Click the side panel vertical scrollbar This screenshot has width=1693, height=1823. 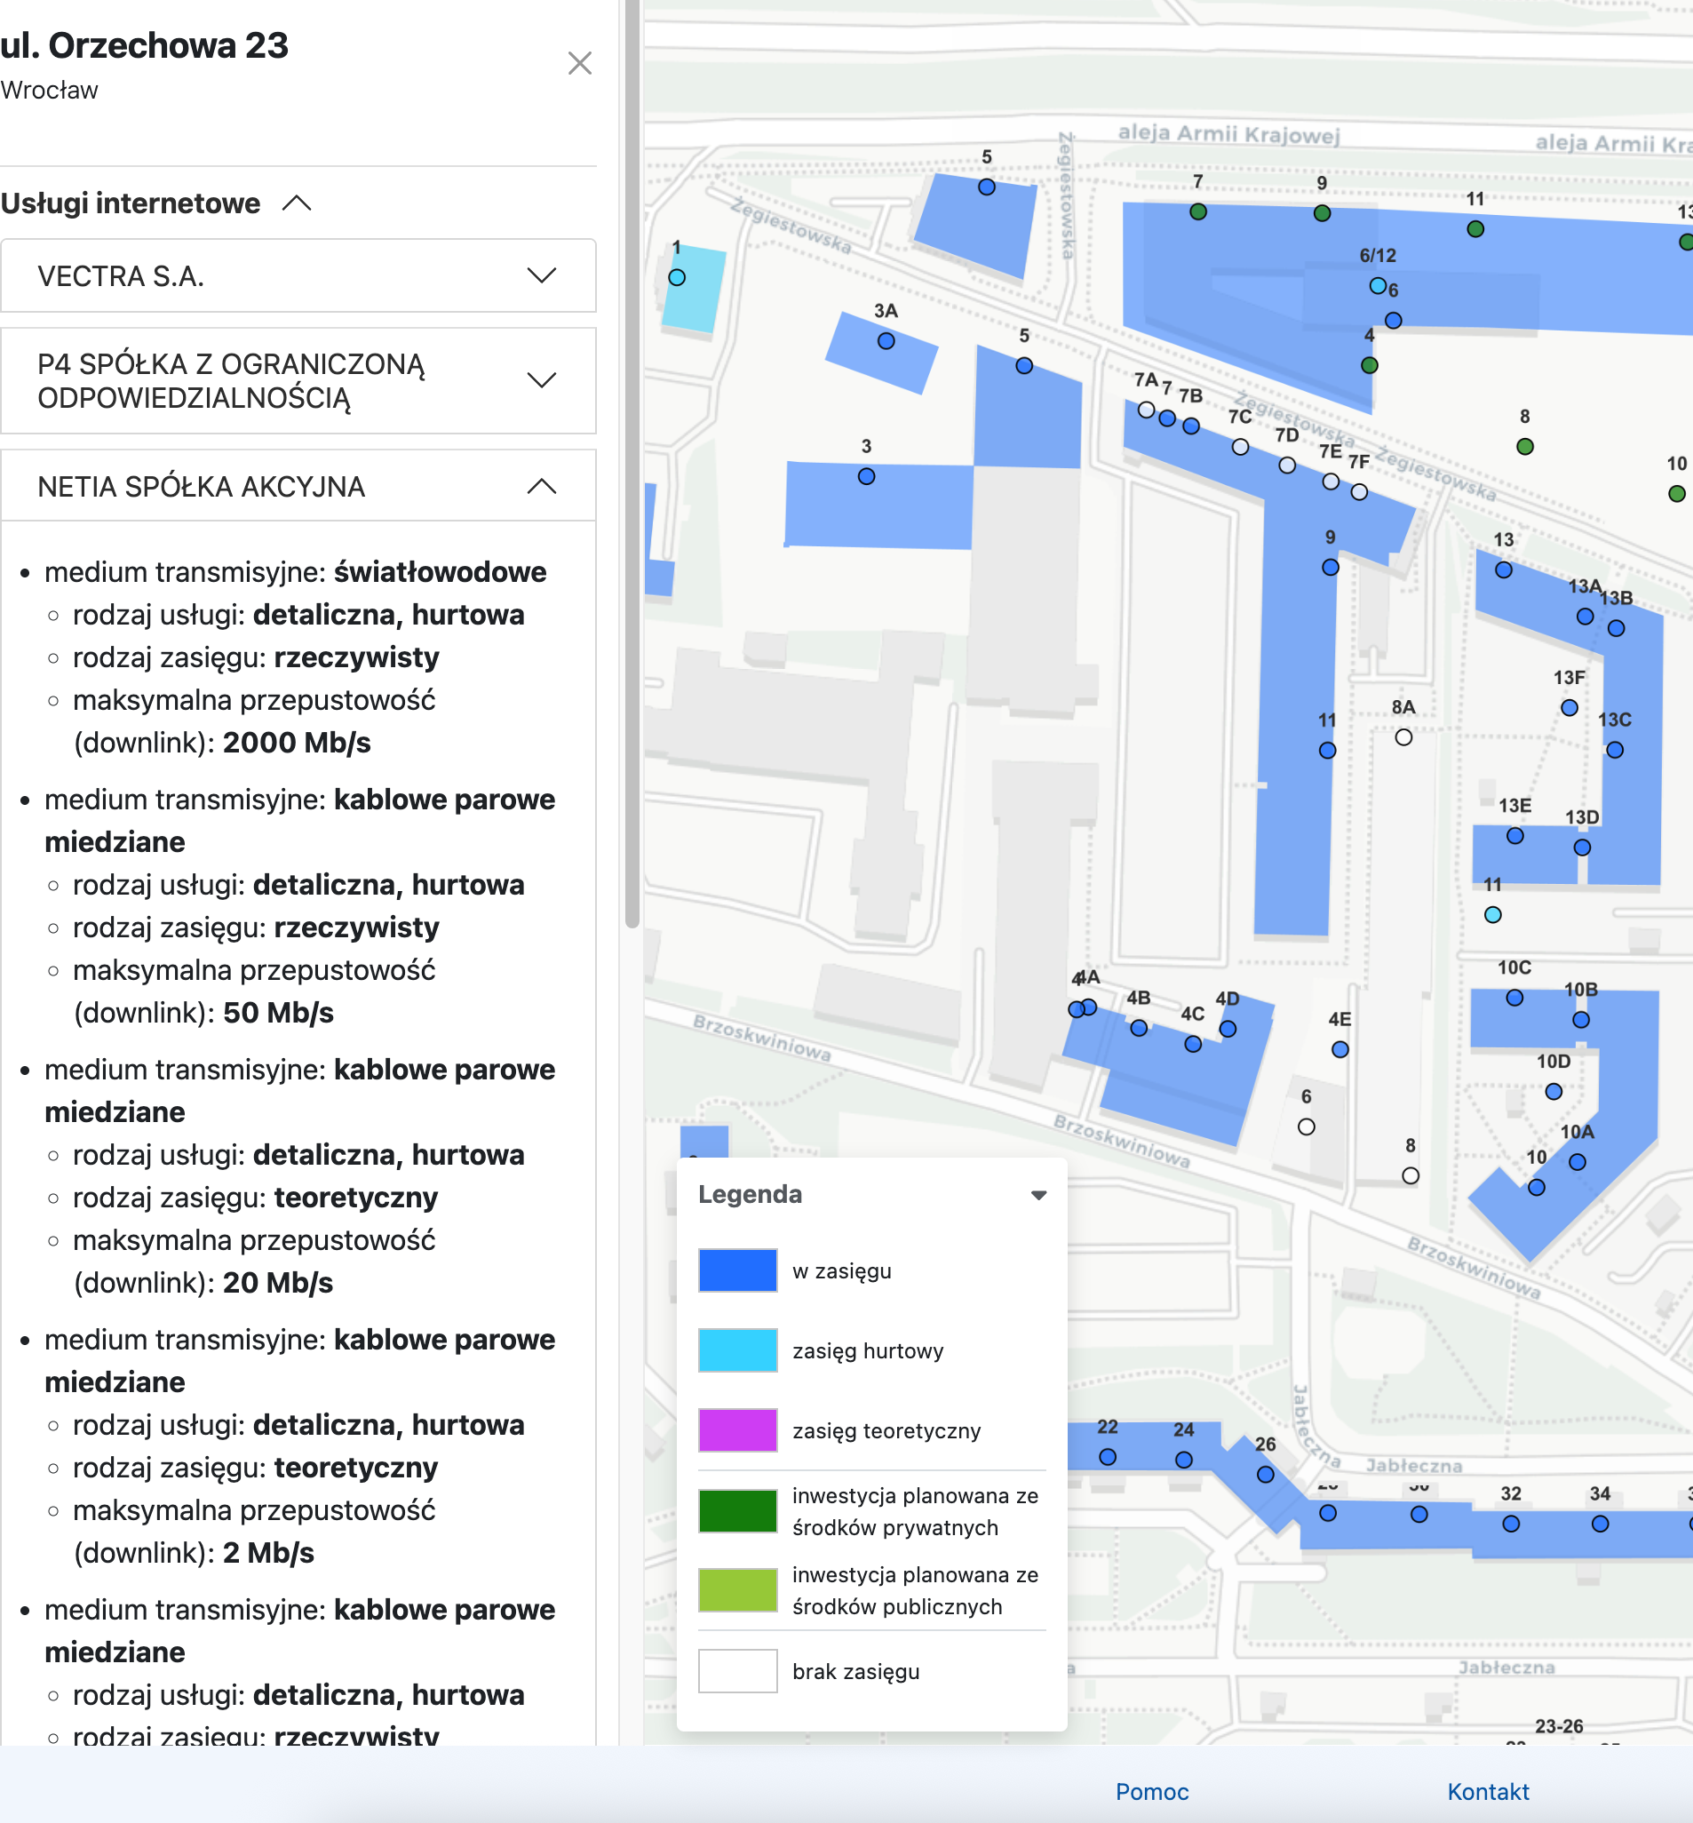click(632, 458)
